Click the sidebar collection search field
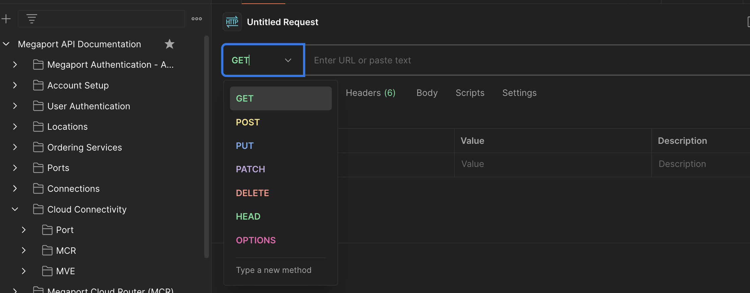This screenshot has width=750, height=293. 101,19
